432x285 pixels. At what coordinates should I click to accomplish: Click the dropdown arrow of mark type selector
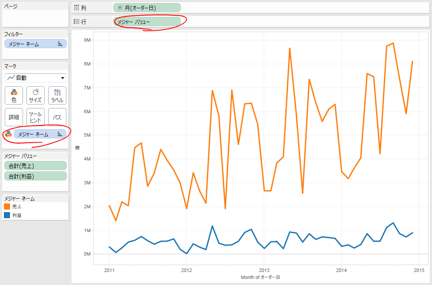62,78
